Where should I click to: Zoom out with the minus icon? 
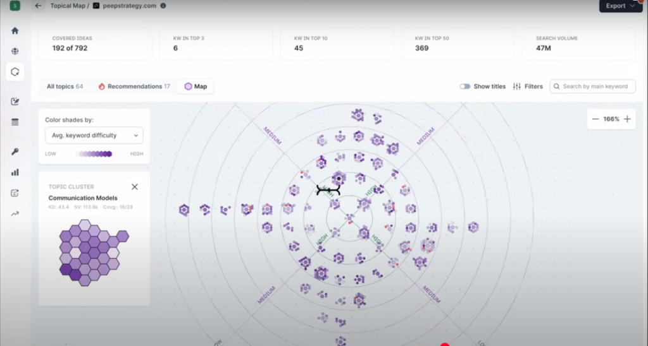click(595, 119)
